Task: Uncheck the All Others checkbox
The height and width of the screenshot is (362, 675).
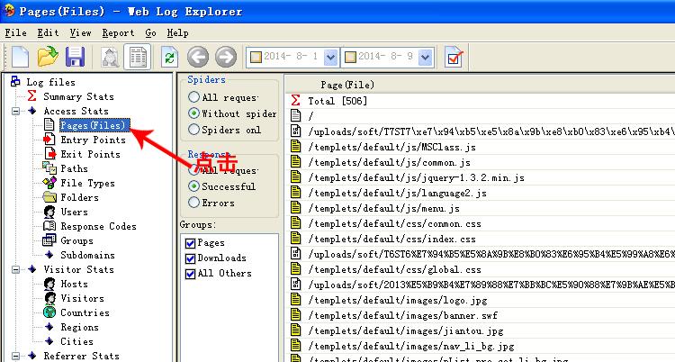Action: coord(190,273)
